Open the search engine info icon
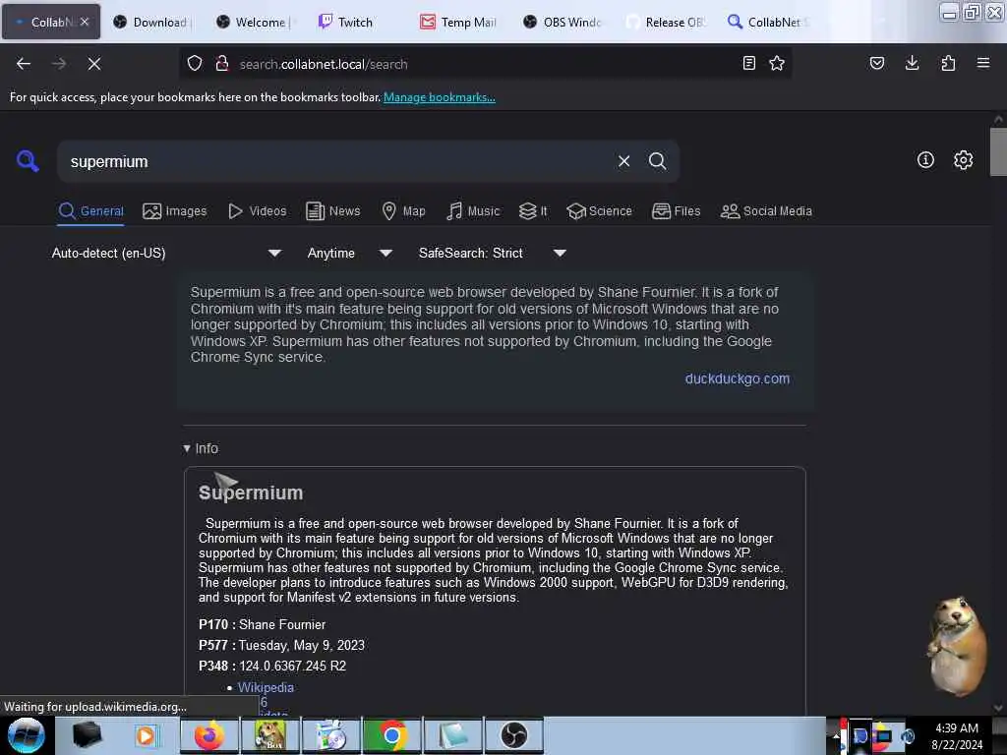Screen dimensions: 1007x755 point(925,160)
